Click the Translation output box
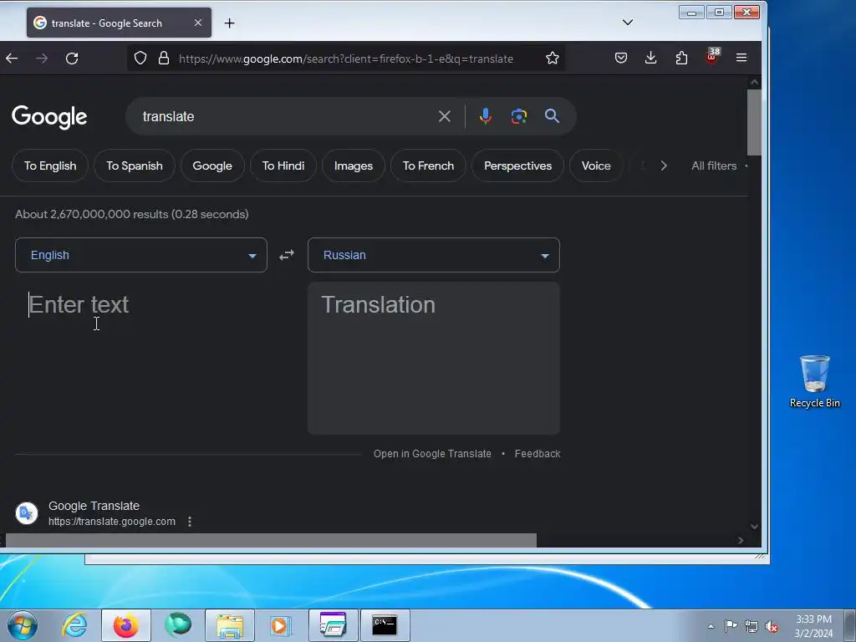Viewport: 856px width, 642px height. (x=434, y=358)
